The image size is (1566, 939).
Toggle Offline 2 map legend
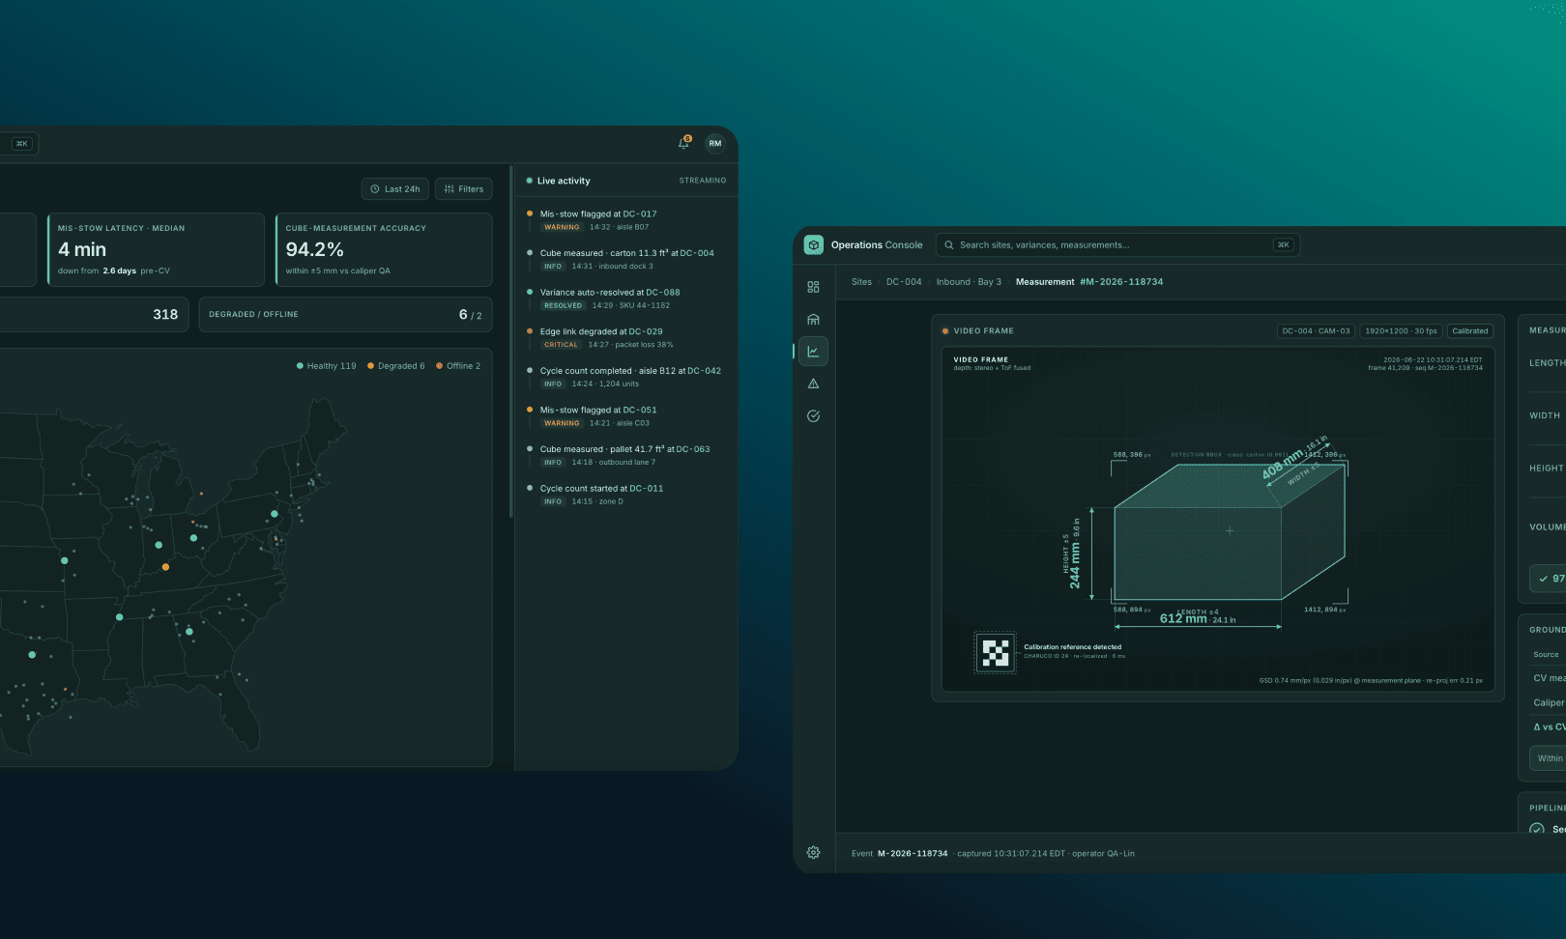(x=457, y=366)
